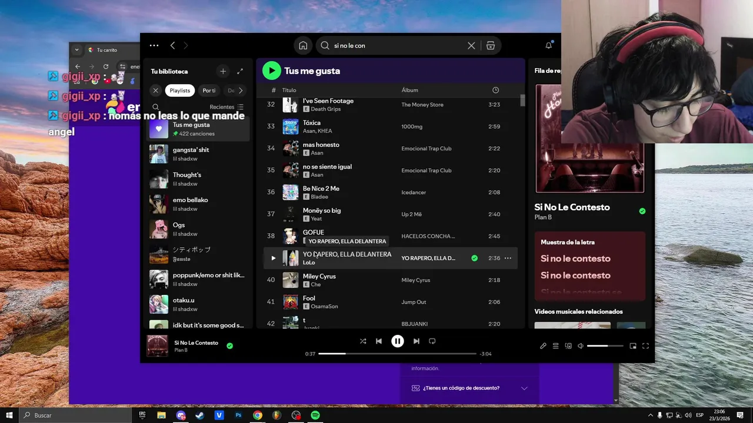The height and width of the screenshot is (423, 753).
Task: Open the Emocional Trap Club album of mas honesto
Action: click(427, 149)
